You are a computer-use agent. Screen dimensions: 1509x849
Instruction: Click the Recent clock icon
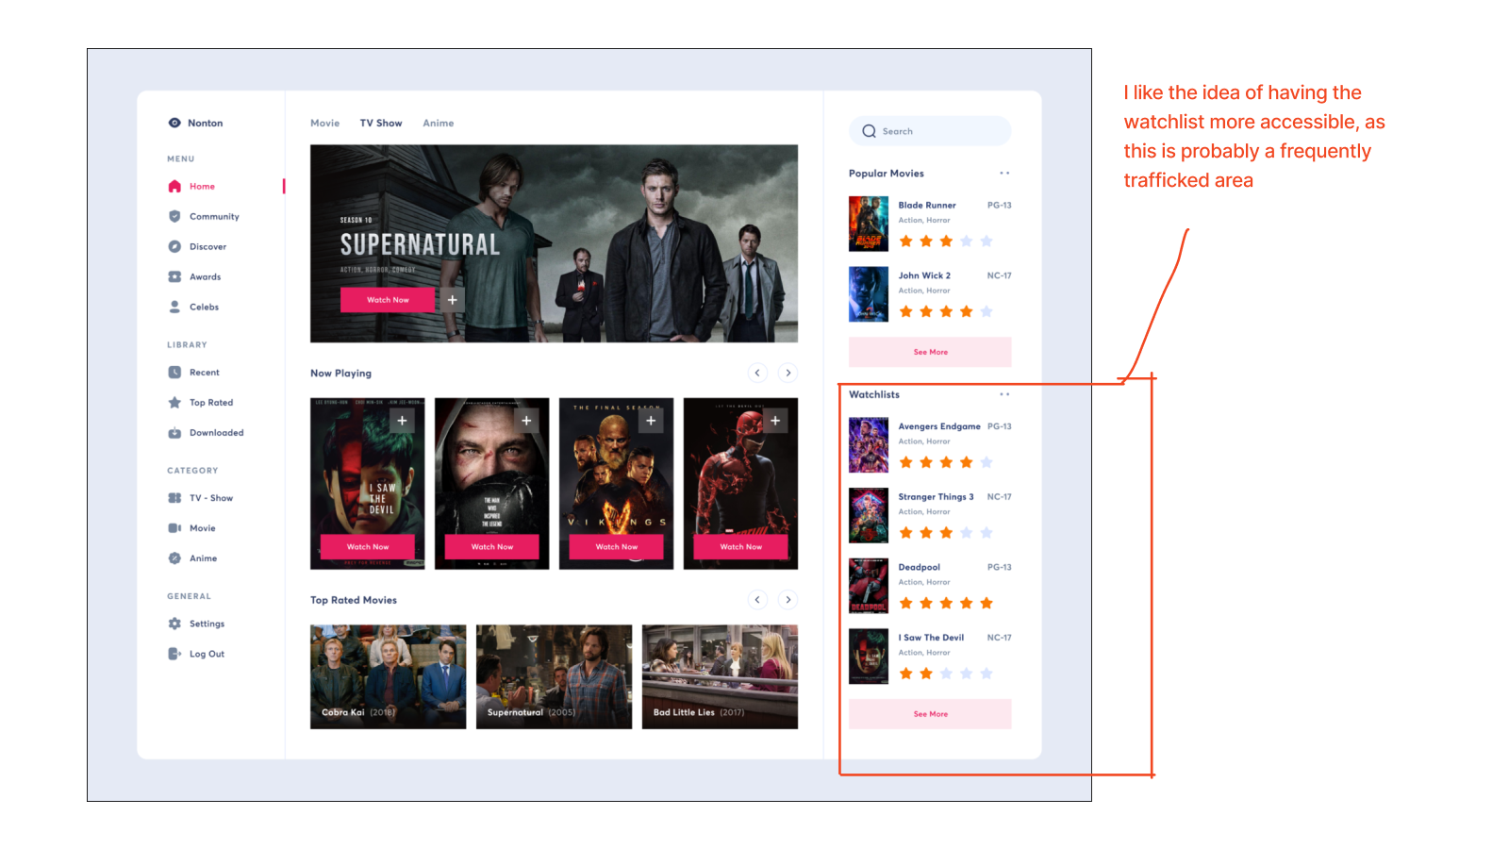coord(174,372)
